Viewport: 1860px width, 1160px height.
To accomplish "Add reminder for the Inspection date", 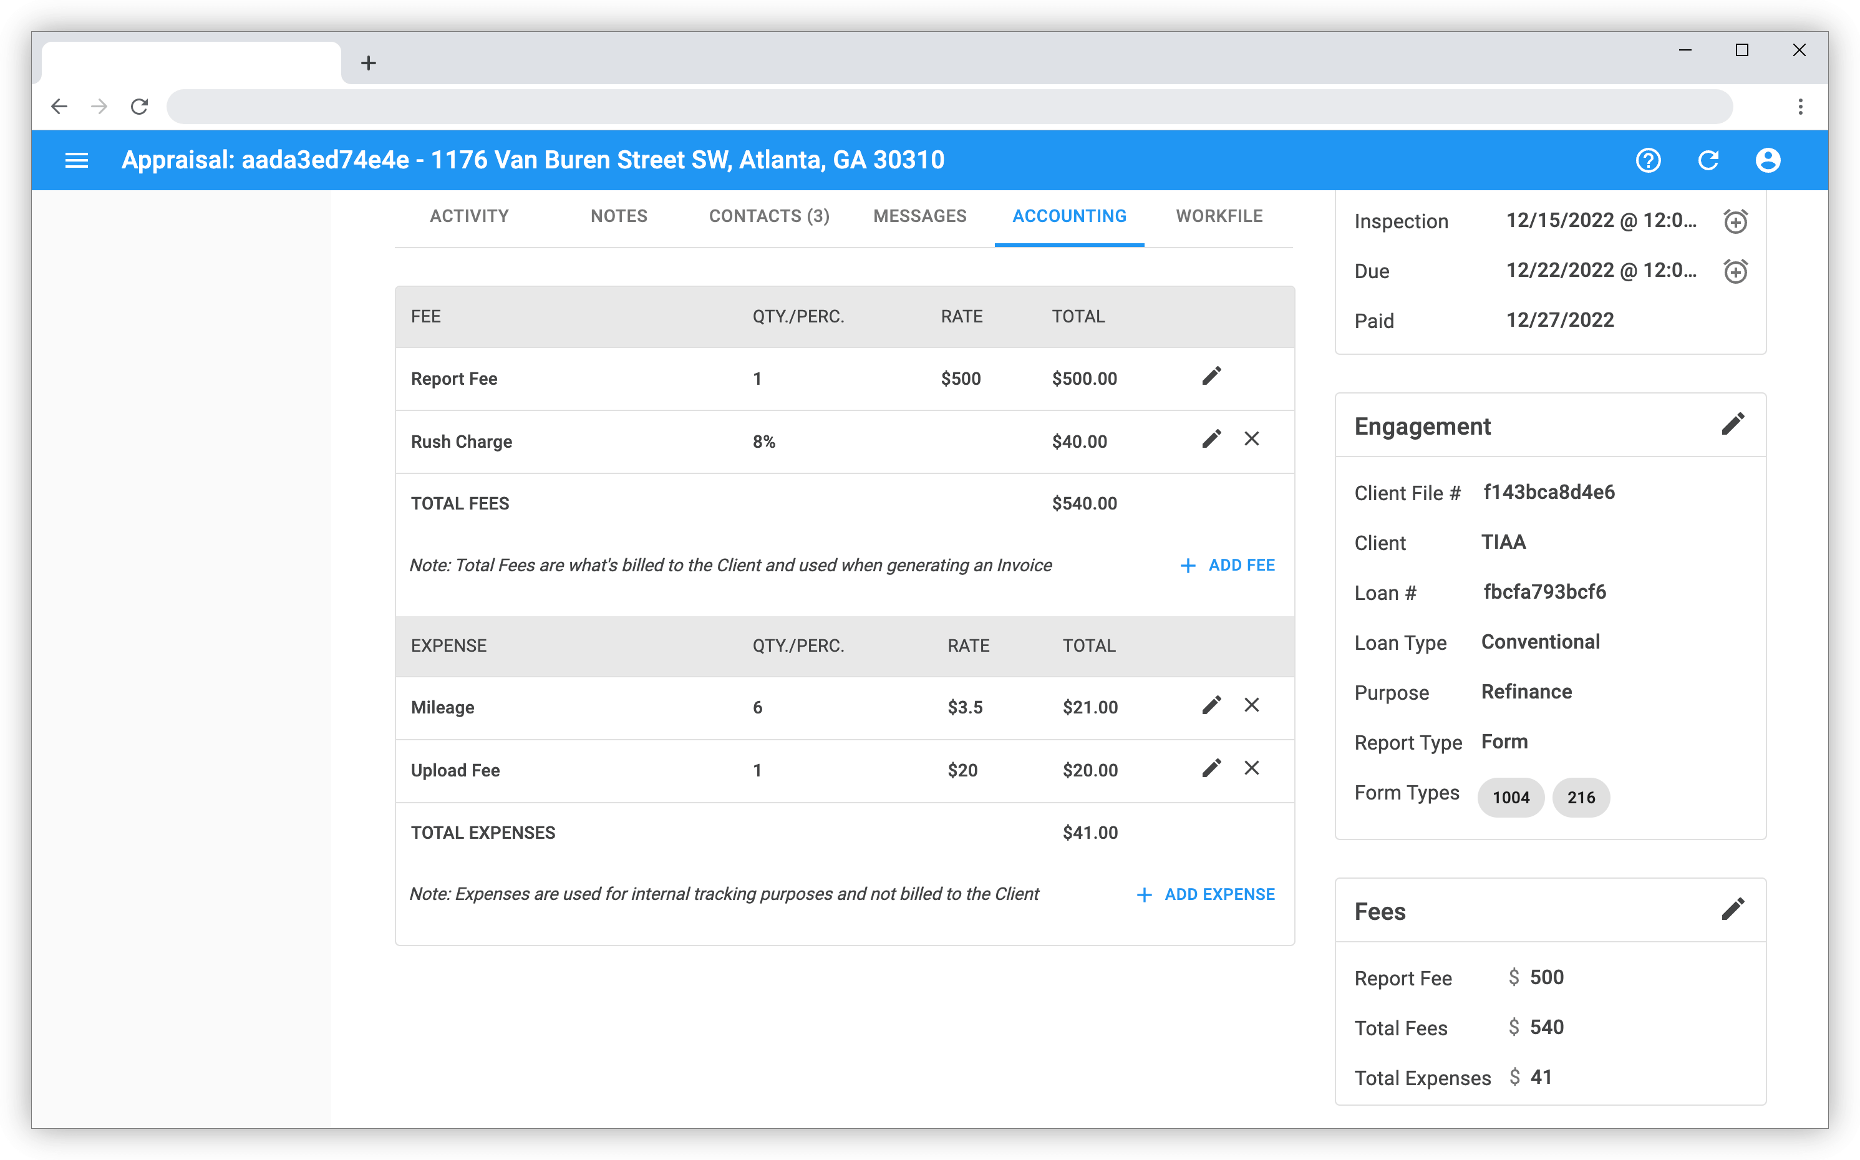I will (1735, 222).
